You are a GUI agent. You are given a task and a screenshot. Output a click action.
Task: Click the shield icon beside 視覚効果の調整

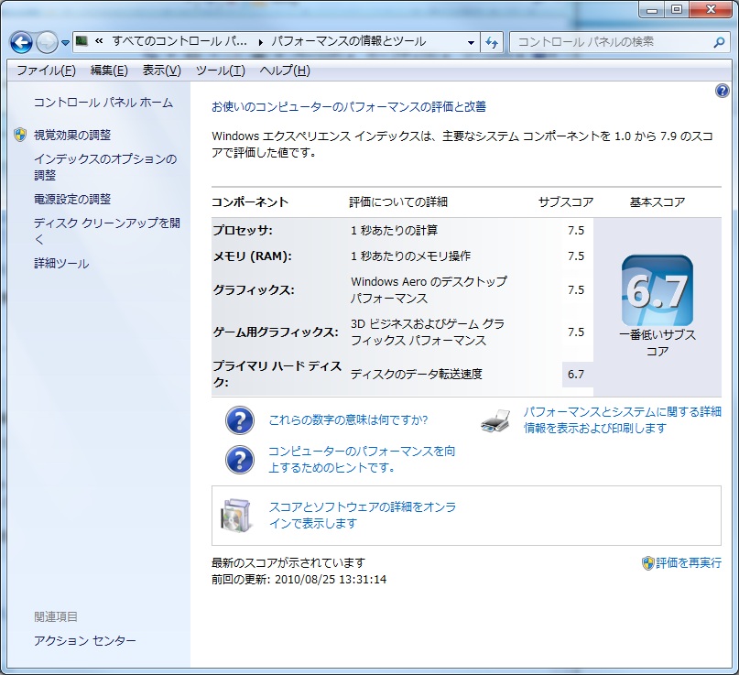click(20, 135)
